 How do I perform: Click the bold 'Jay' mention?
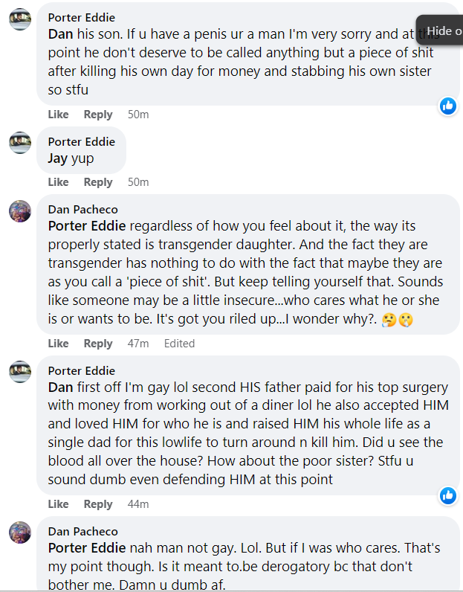pos(57,159)
